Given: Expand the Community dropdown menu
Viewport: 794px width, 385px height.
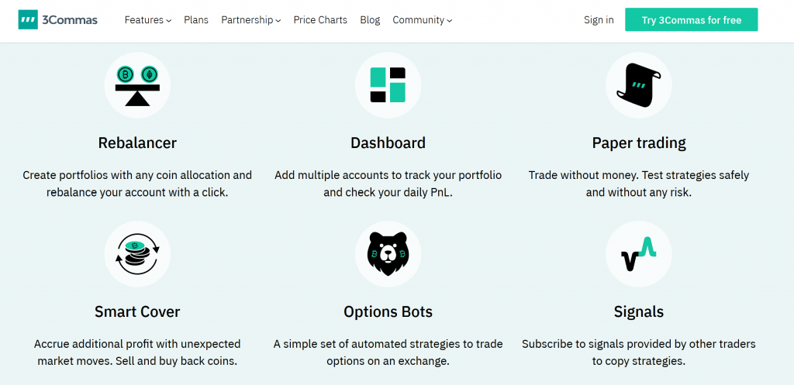Looking at the screenshot, I should (x=423, y=19).
